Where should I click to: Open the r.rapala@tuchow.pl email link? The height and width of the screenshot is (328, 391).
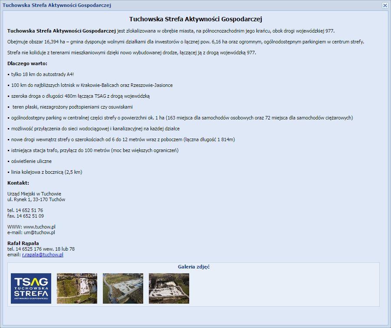click(x=43, y=255)
